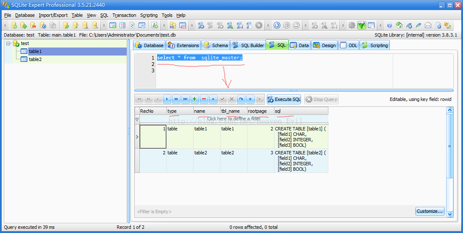Click the Stop Query button
The image size is (463, 233).
(321, 99)
